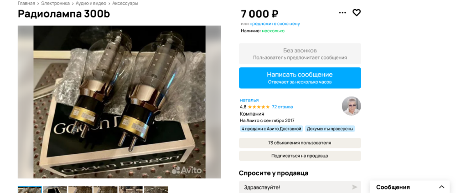Open the предложите свою цену link
The width and height of the screenshot is (456, 193).
[275, 24]
